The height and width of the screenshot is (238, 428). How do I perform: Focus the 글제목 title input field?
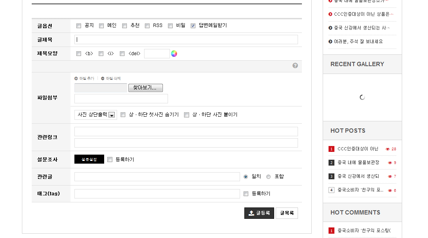click(x=186, y=40)
